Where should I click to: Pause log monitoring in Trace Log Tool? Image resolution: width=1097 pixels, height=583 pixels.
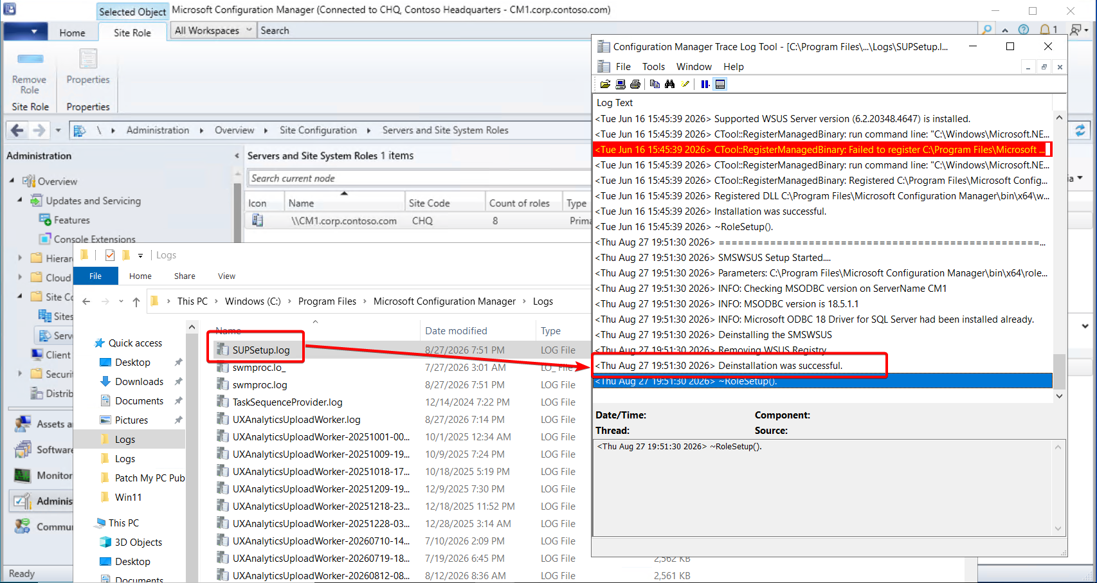click(x=705, y=84)
